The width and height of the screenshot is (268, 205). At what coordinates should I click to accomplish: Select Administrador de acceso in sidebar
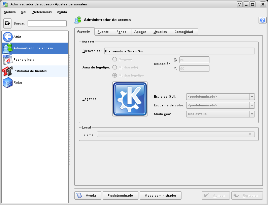click(x=33, y=48)
